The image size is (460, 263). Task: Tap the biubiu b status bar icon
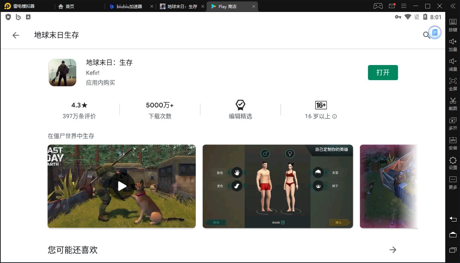pyautogui.click(x=18, y=17)
